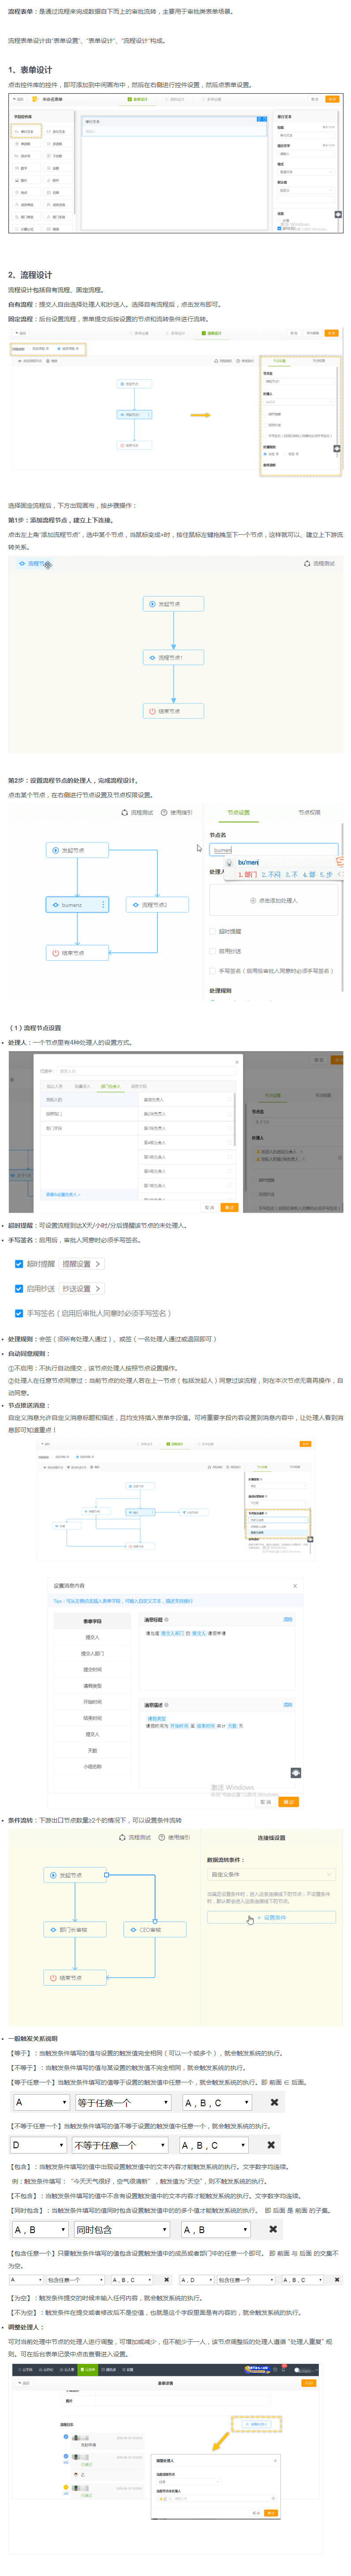The image size is (351, 2576).
Task: Click the help icon next to 消息描述
Action: [167, 1705]
